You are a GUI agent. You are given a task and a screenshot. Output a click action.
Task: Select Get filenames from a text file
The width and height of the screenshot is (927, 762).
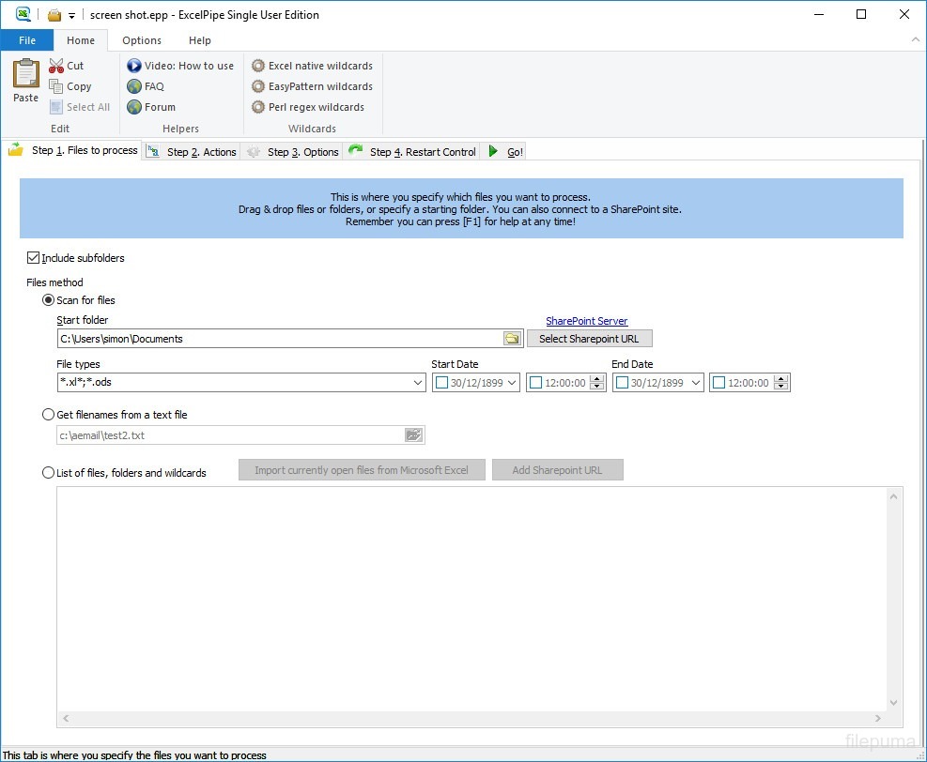49,415
